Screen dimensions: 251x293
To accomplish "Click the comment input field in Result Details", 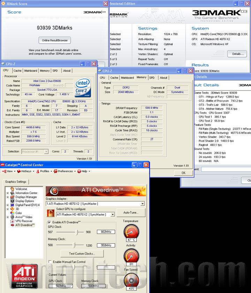I will (226, 169).
